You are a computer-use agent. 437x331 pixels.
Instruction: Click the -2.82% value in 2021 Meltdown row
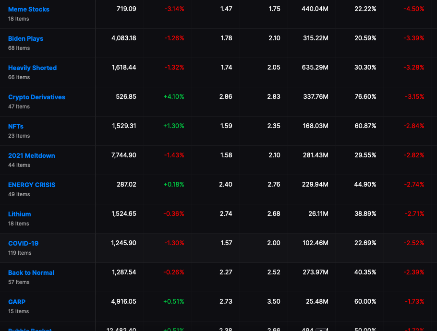(414, 155)
